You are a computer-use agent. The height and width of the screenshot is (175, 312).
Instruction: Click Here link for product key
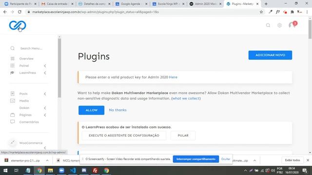pos(173,77)
